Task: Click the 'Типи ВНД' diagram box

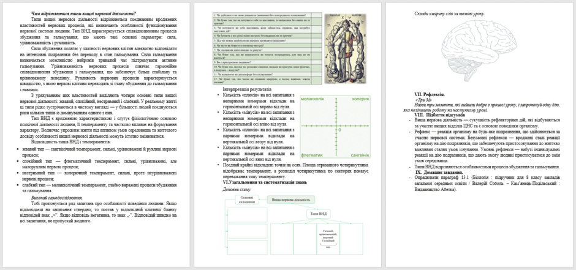Action: (x=318, y=214)
